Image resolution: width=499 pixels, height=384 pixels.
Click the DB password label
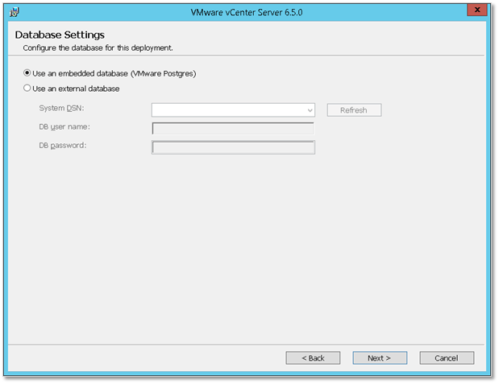63,145
